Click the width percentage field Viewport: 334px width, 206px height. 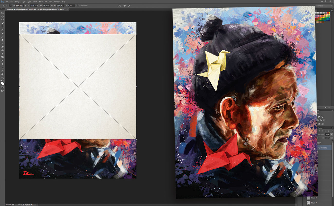click(x=46, y=6)
